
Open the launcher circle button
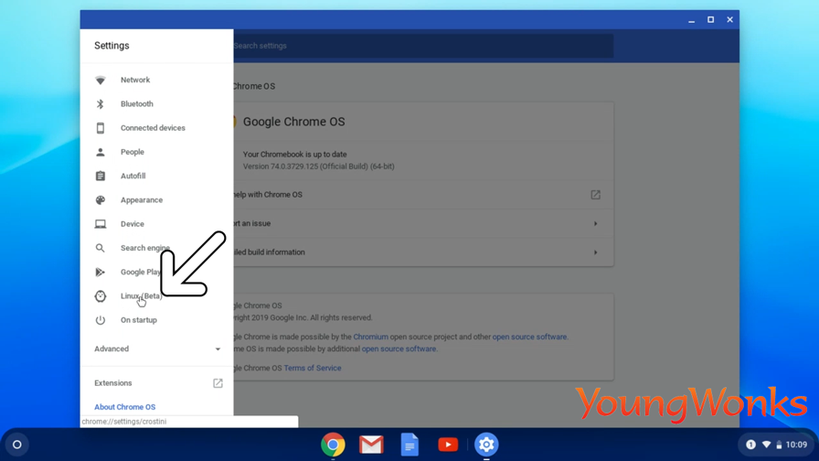[x=17, y=445]
